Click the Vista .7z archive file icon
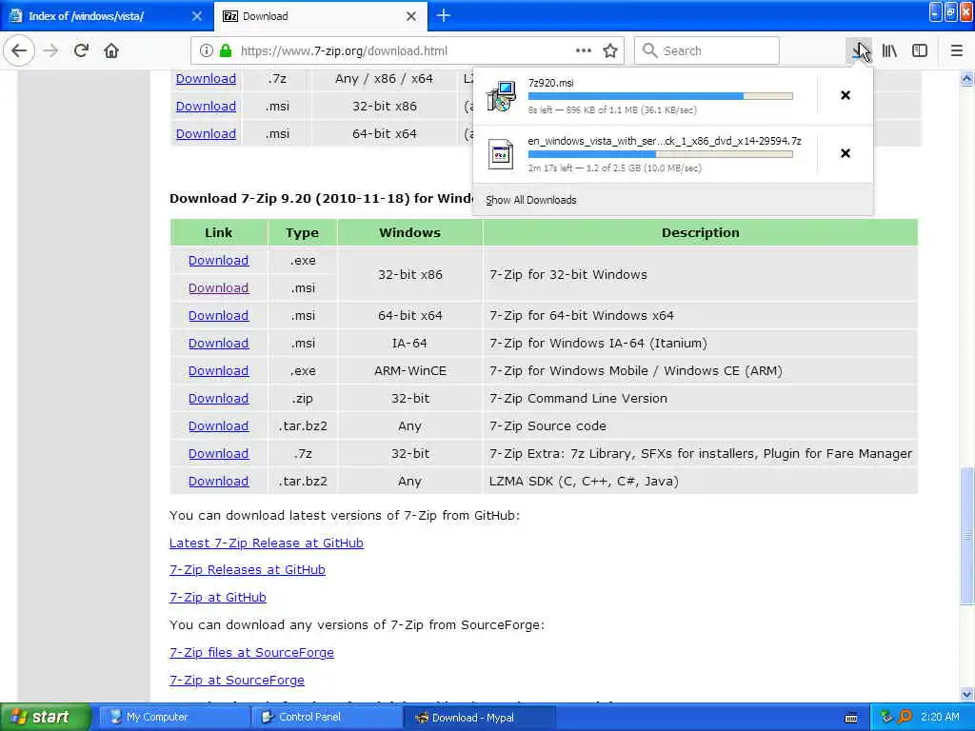Image resolution: width=975 pixels, height=731 pixels. [501, 154]
